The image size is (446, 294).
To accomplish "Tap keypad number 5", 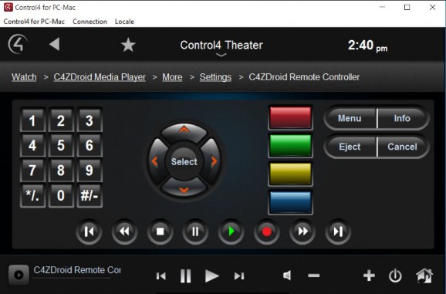I will 61,145.
